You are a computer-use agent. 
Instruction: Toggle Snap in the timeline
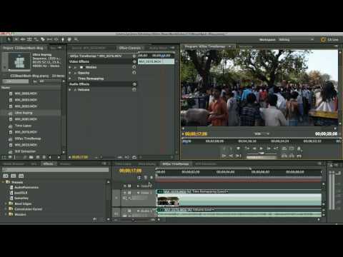point(139,178)
